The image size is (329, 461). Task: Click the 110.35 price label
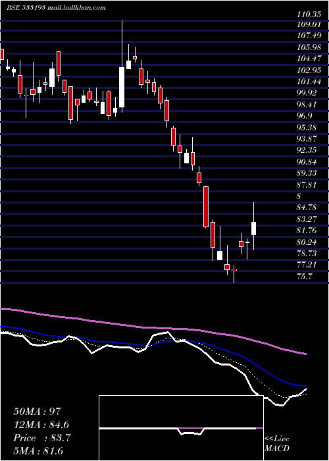tap(310, 14)
